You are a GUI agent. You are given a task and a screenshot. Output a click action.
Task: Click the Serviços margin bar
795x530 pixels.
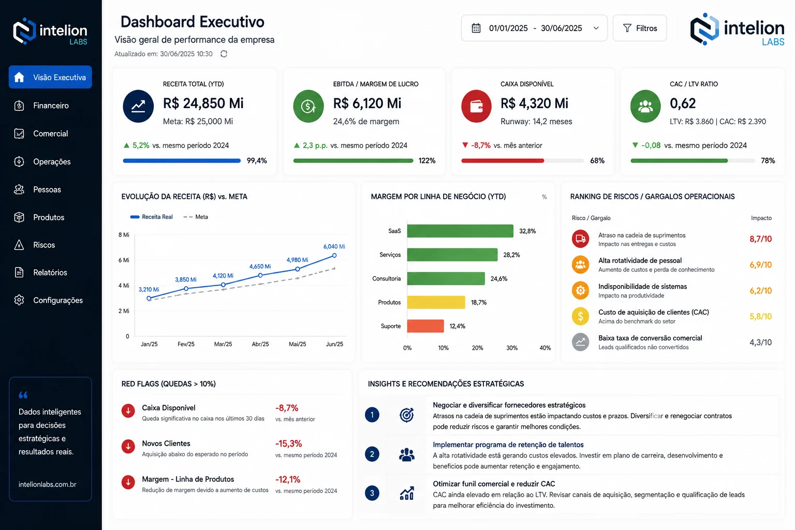[452, 255]
